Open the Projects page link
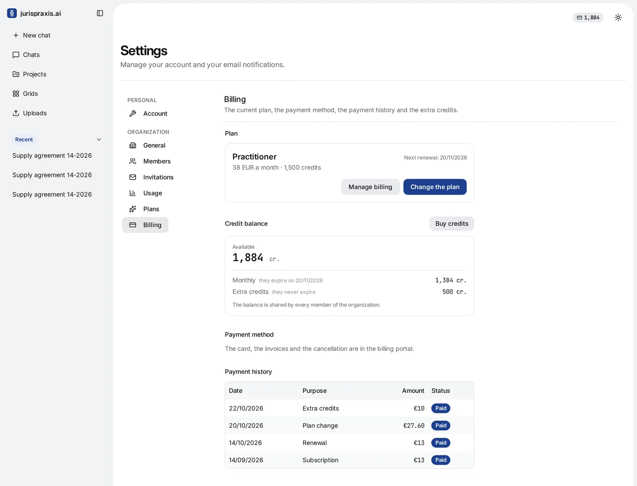 point(56,74)
